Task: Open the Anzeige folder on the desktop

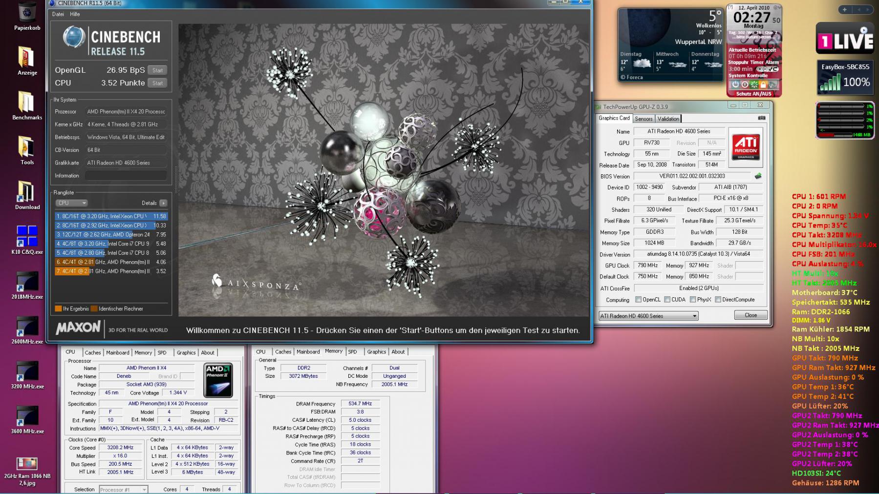Action: 27,60
